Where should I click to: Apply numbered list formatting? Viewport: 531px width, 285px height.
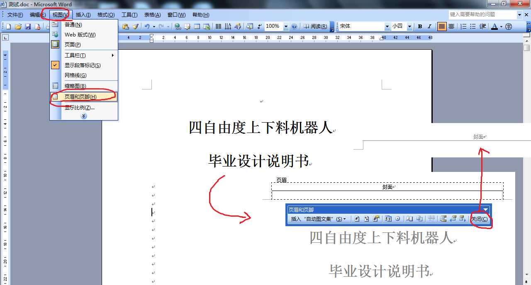pyautogui.click(x=463, y=27)
